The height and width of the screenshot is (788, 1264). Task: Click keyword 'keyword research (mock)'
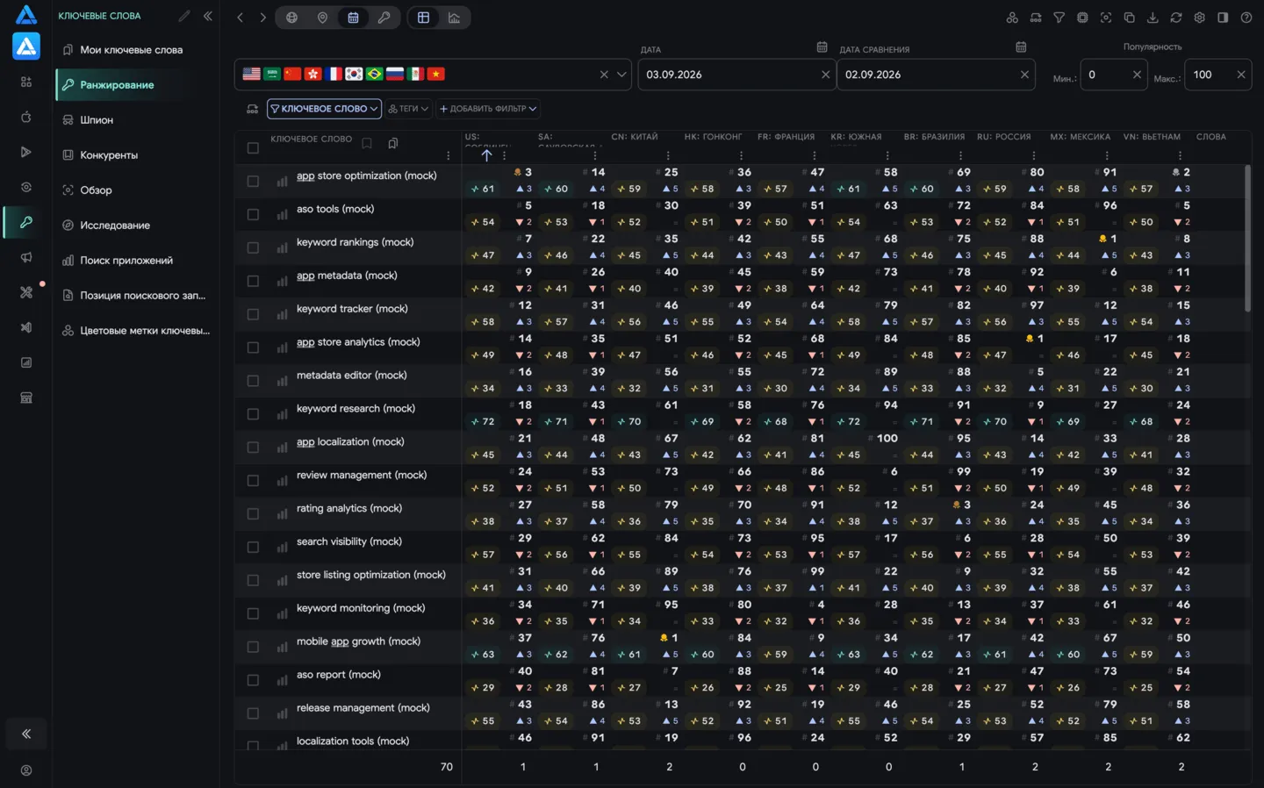click(x=355, y=409)
